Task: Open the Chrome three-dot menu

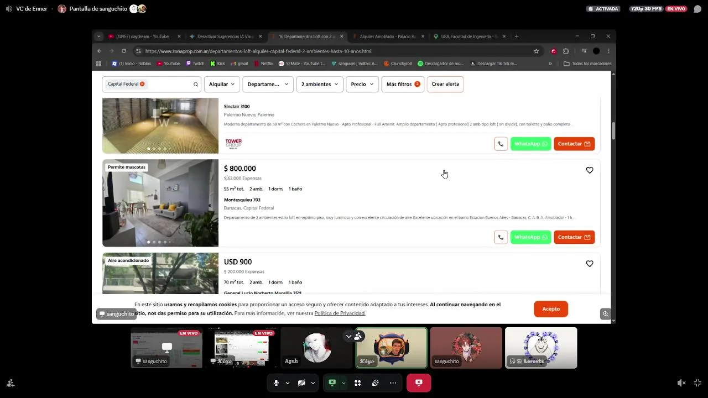Action: 608,51
